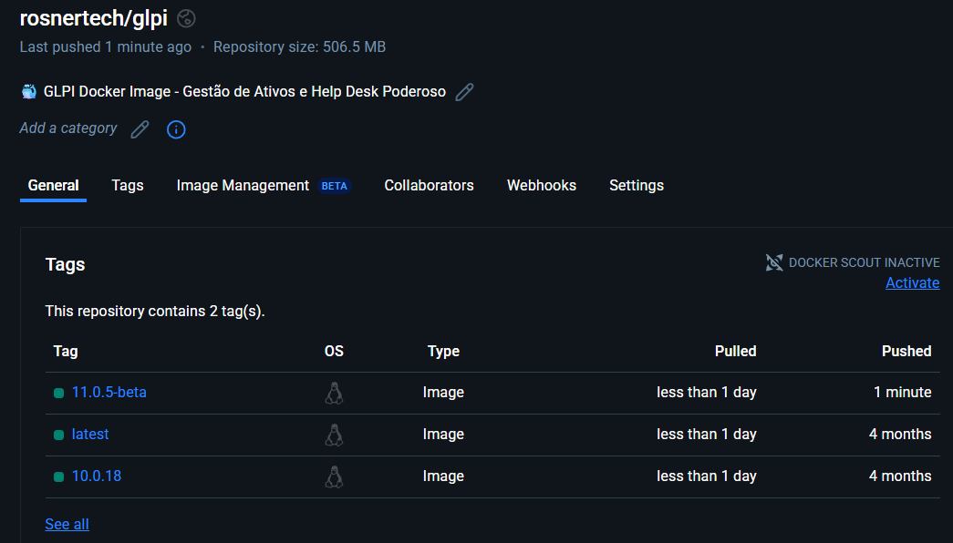Viewport: 953px width, 543px height.
Task: Click the pulled time cell for 10.0.18
Action: (707, 476)
